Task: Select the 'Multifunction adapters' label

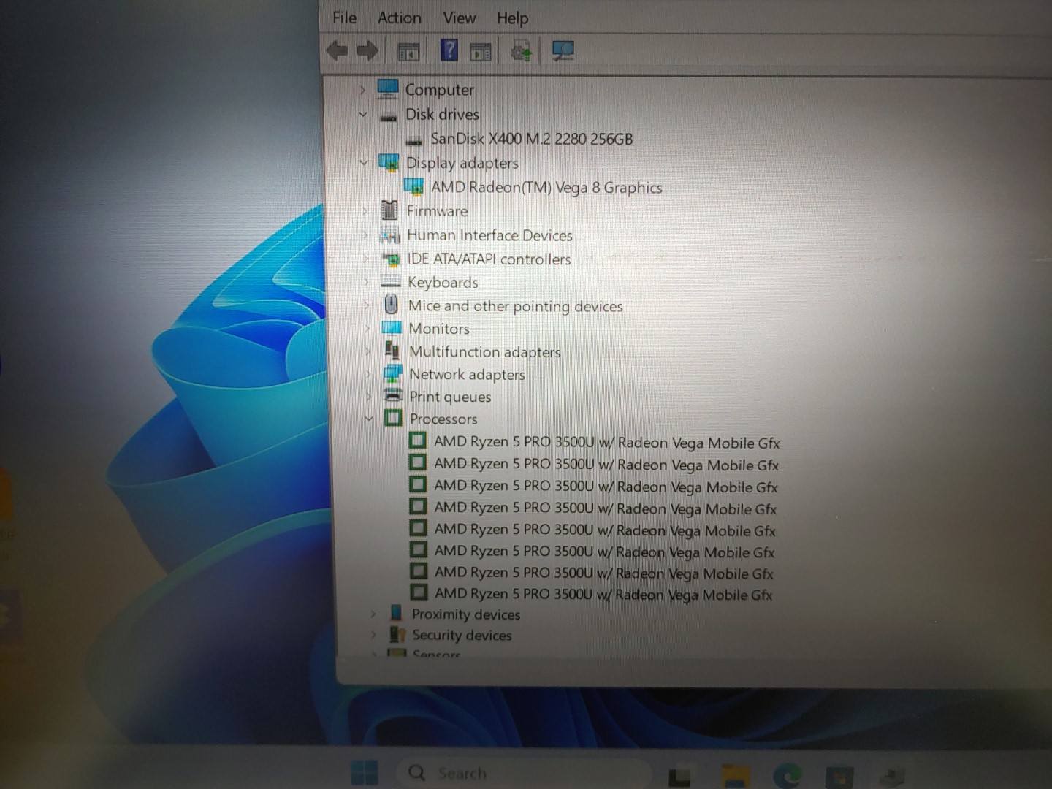Action: [484, 351]
